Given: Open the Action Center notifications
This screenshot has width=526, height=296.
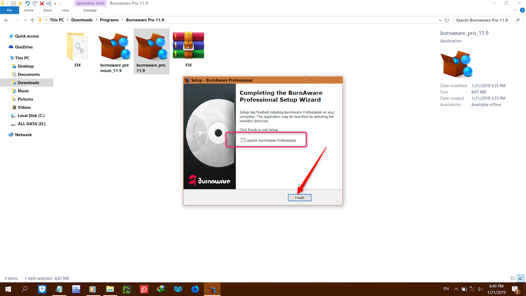Looking at the screenshot, I should pos(515,289).
